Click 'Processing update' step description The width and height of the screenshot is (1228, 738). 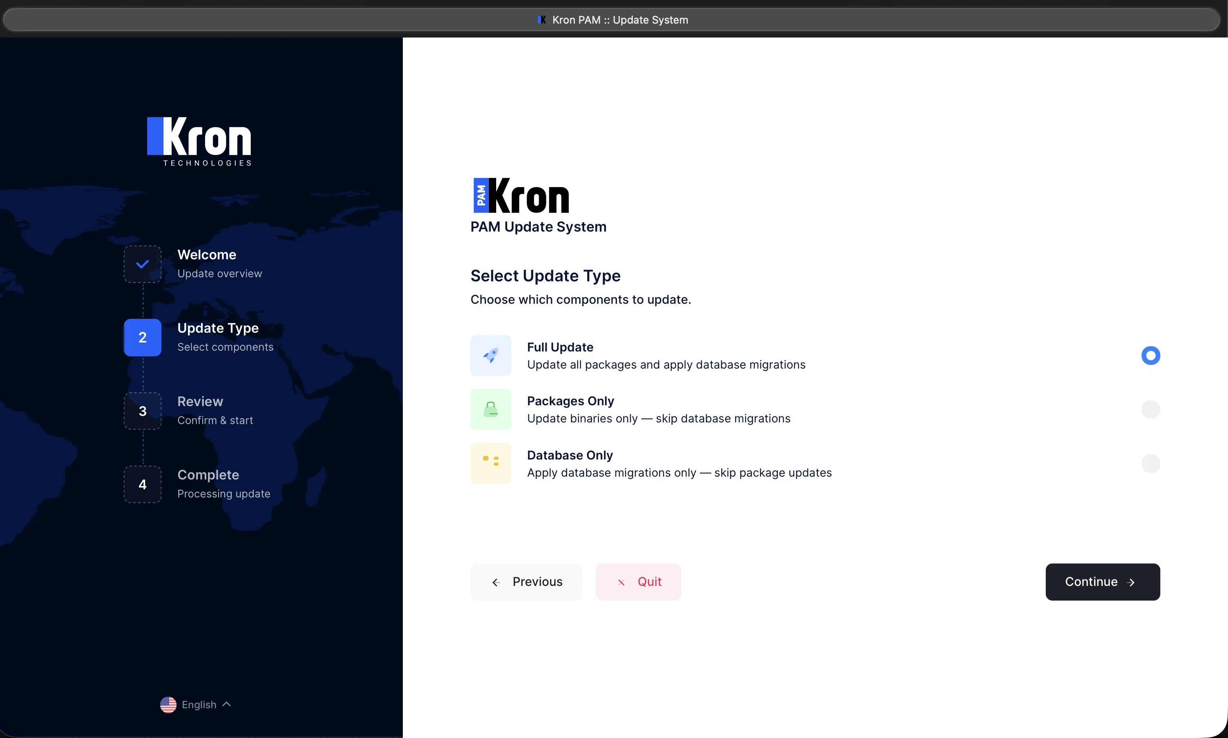(x=224, y=494)
